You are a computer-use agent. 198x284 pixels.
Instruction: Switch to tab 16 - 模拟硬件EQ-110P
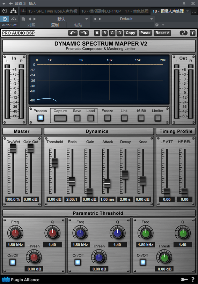pyautogui.click(x=101, y=11)
